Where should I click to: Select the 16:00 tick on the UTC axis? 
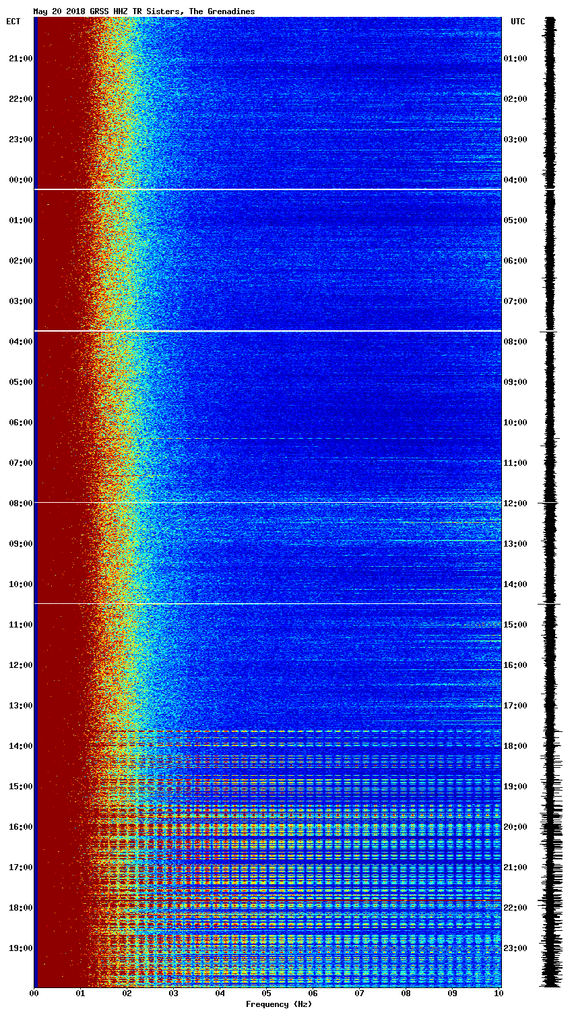tap(515, 665)
